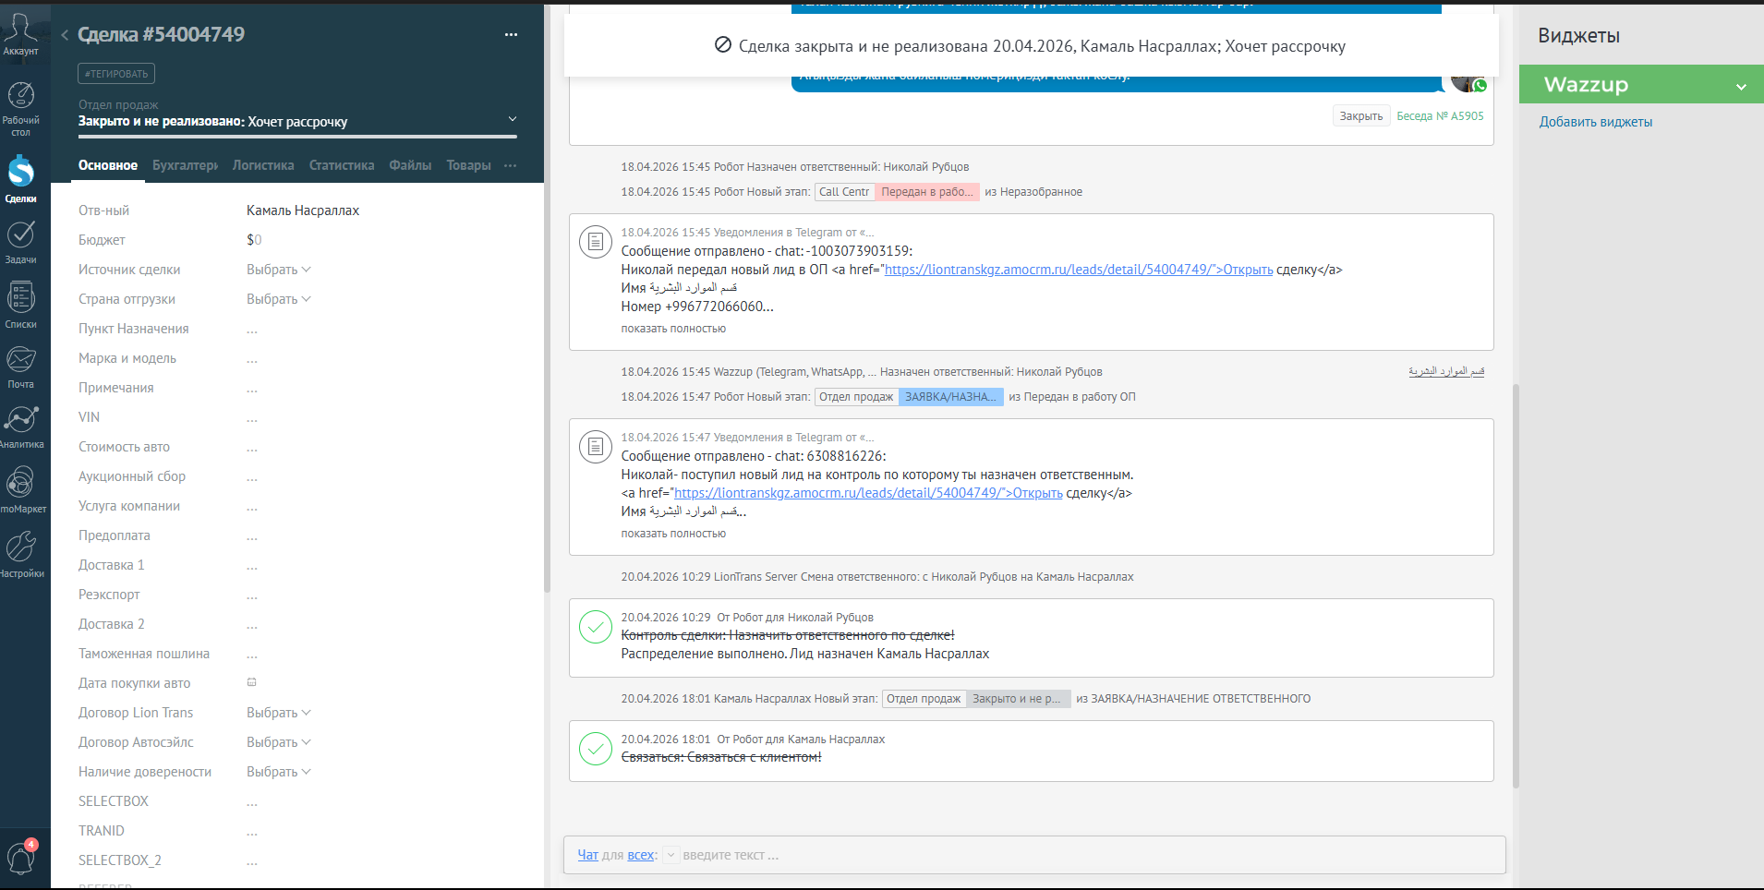Click responsible Камаль Насраллах value
This screenshot has width=1764, height=890.
click(303, 210)
